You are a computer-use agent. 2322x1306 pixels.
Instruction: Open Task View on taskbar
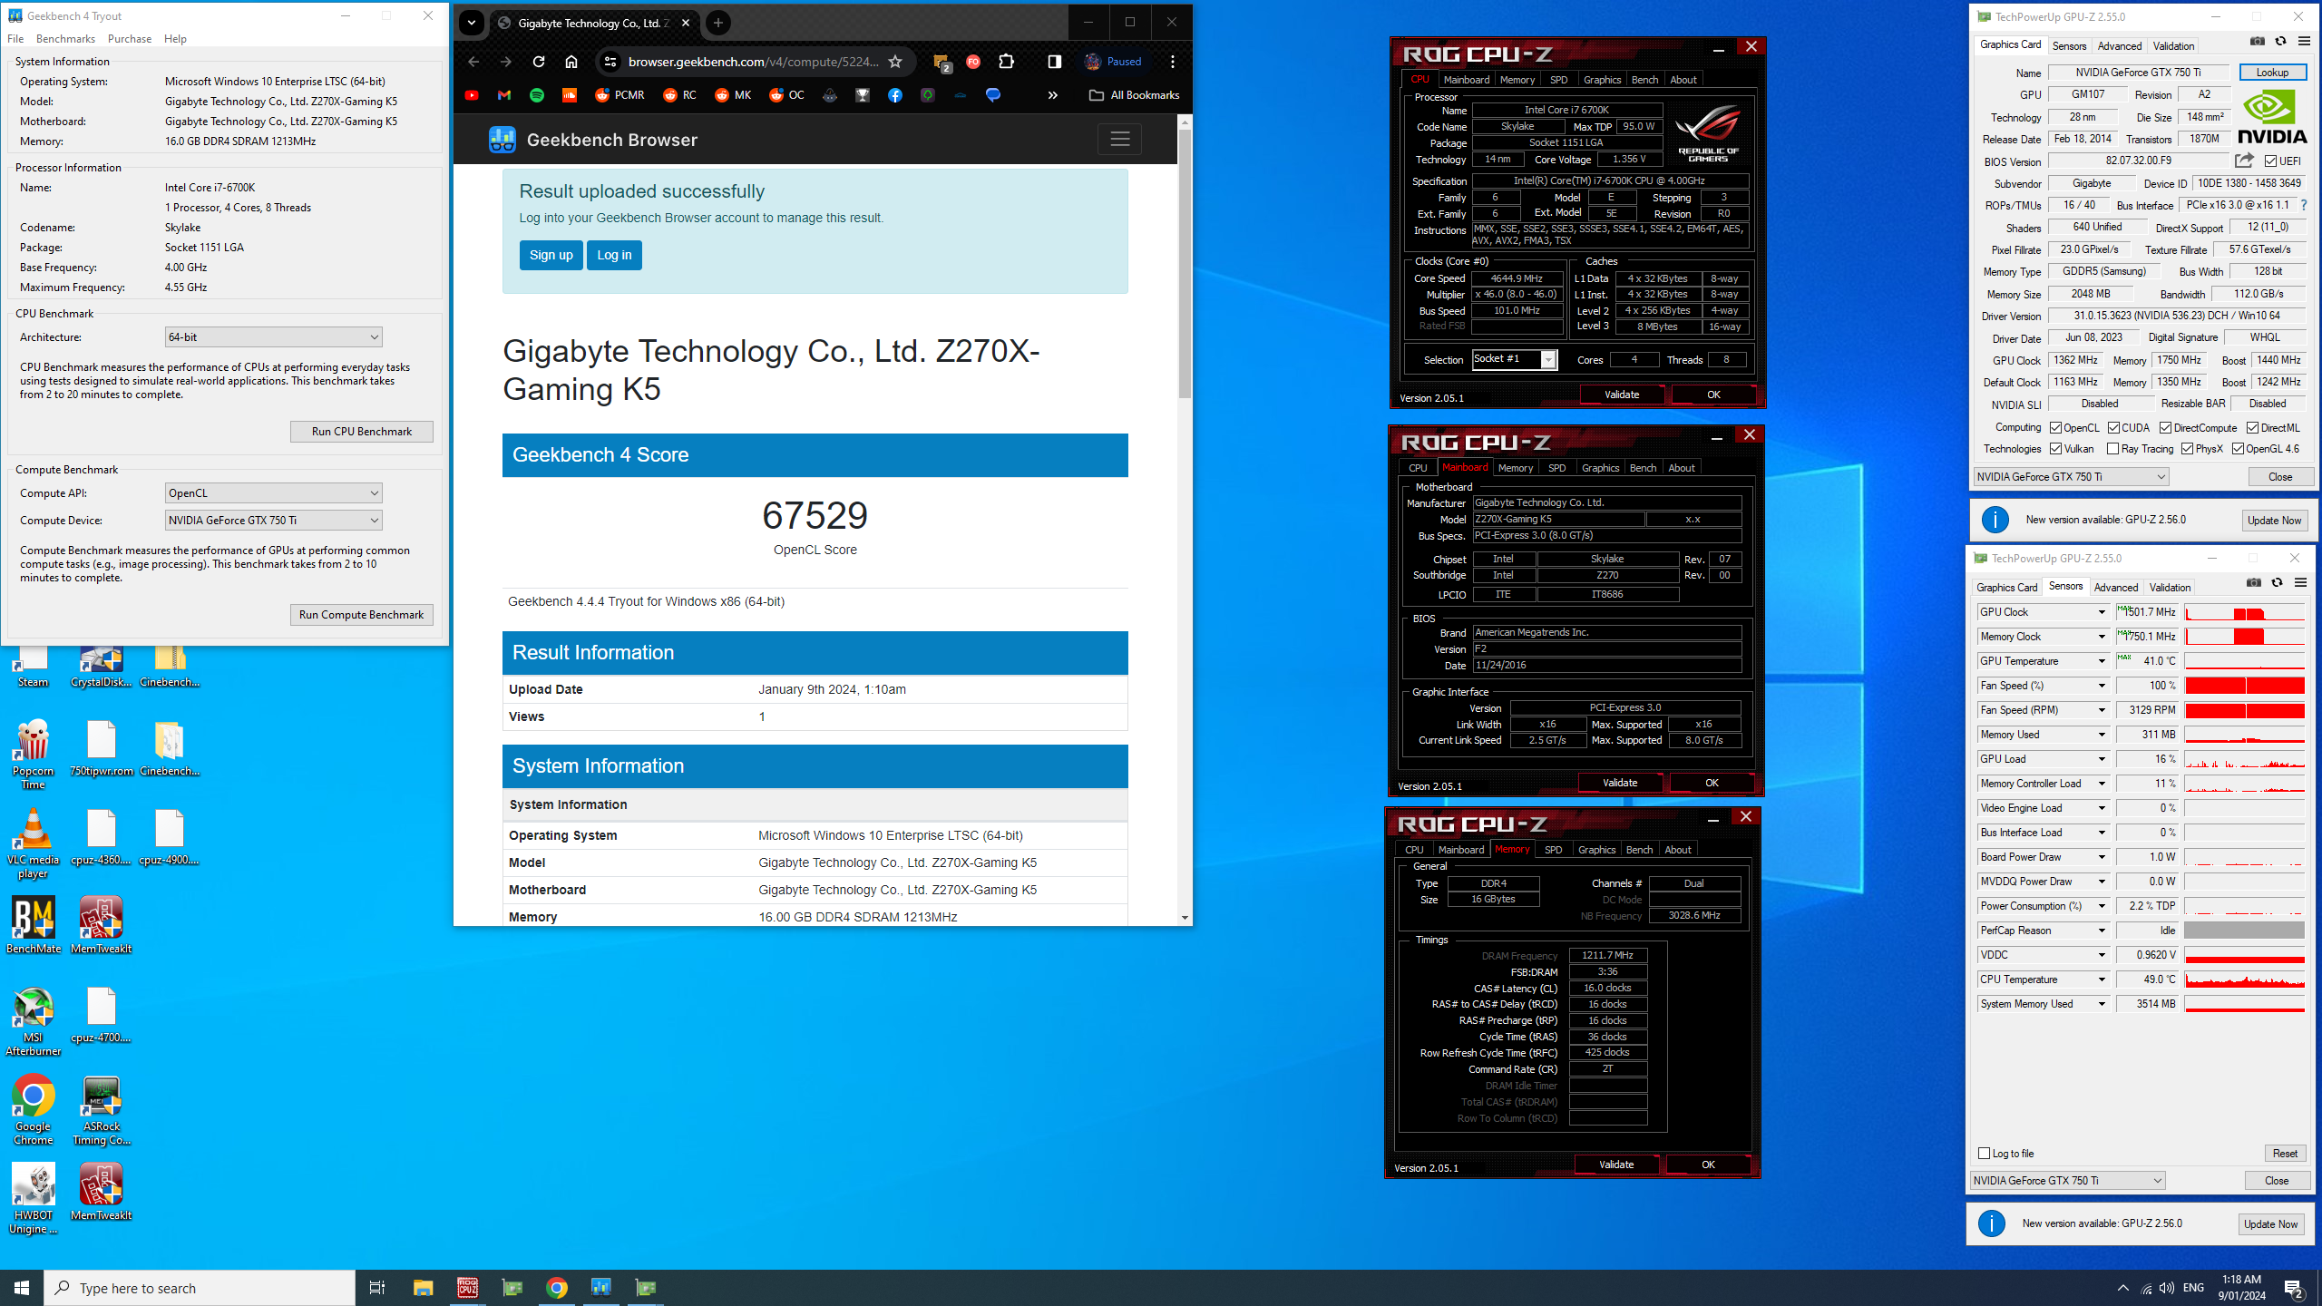[x=377, y=1288]
